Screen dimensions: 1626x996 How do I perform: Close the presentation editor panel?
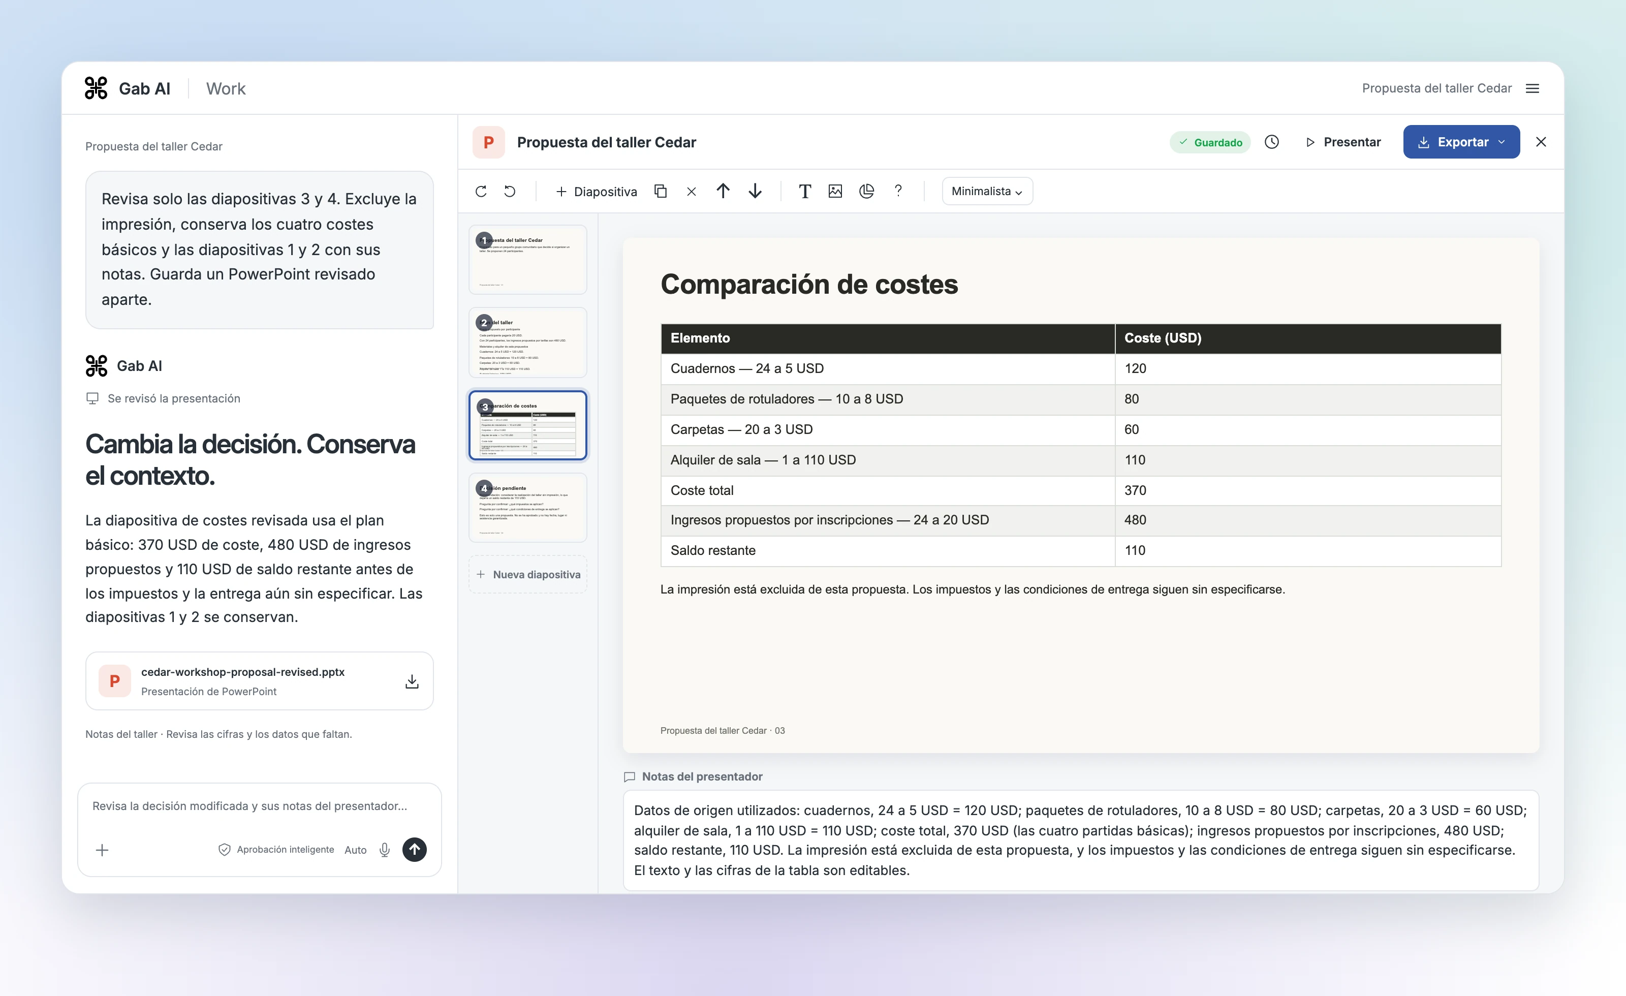1542,142
